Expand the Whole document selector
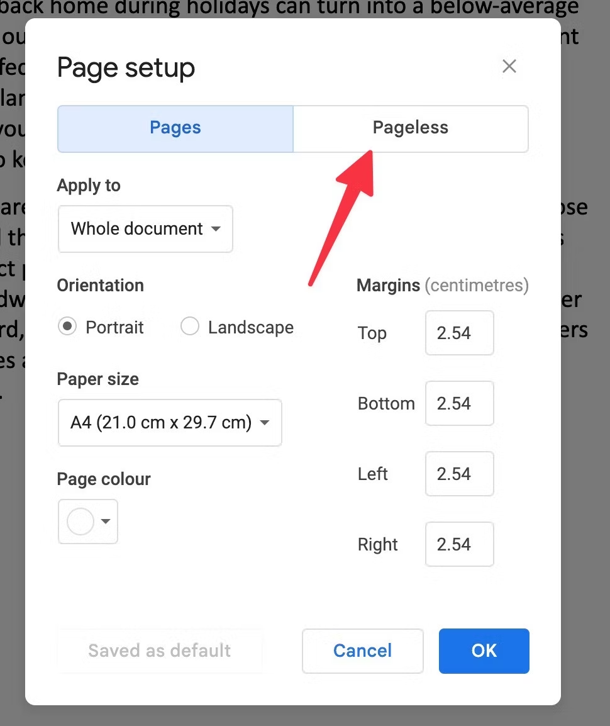The image size is (610, 726). tap(145, 229)
